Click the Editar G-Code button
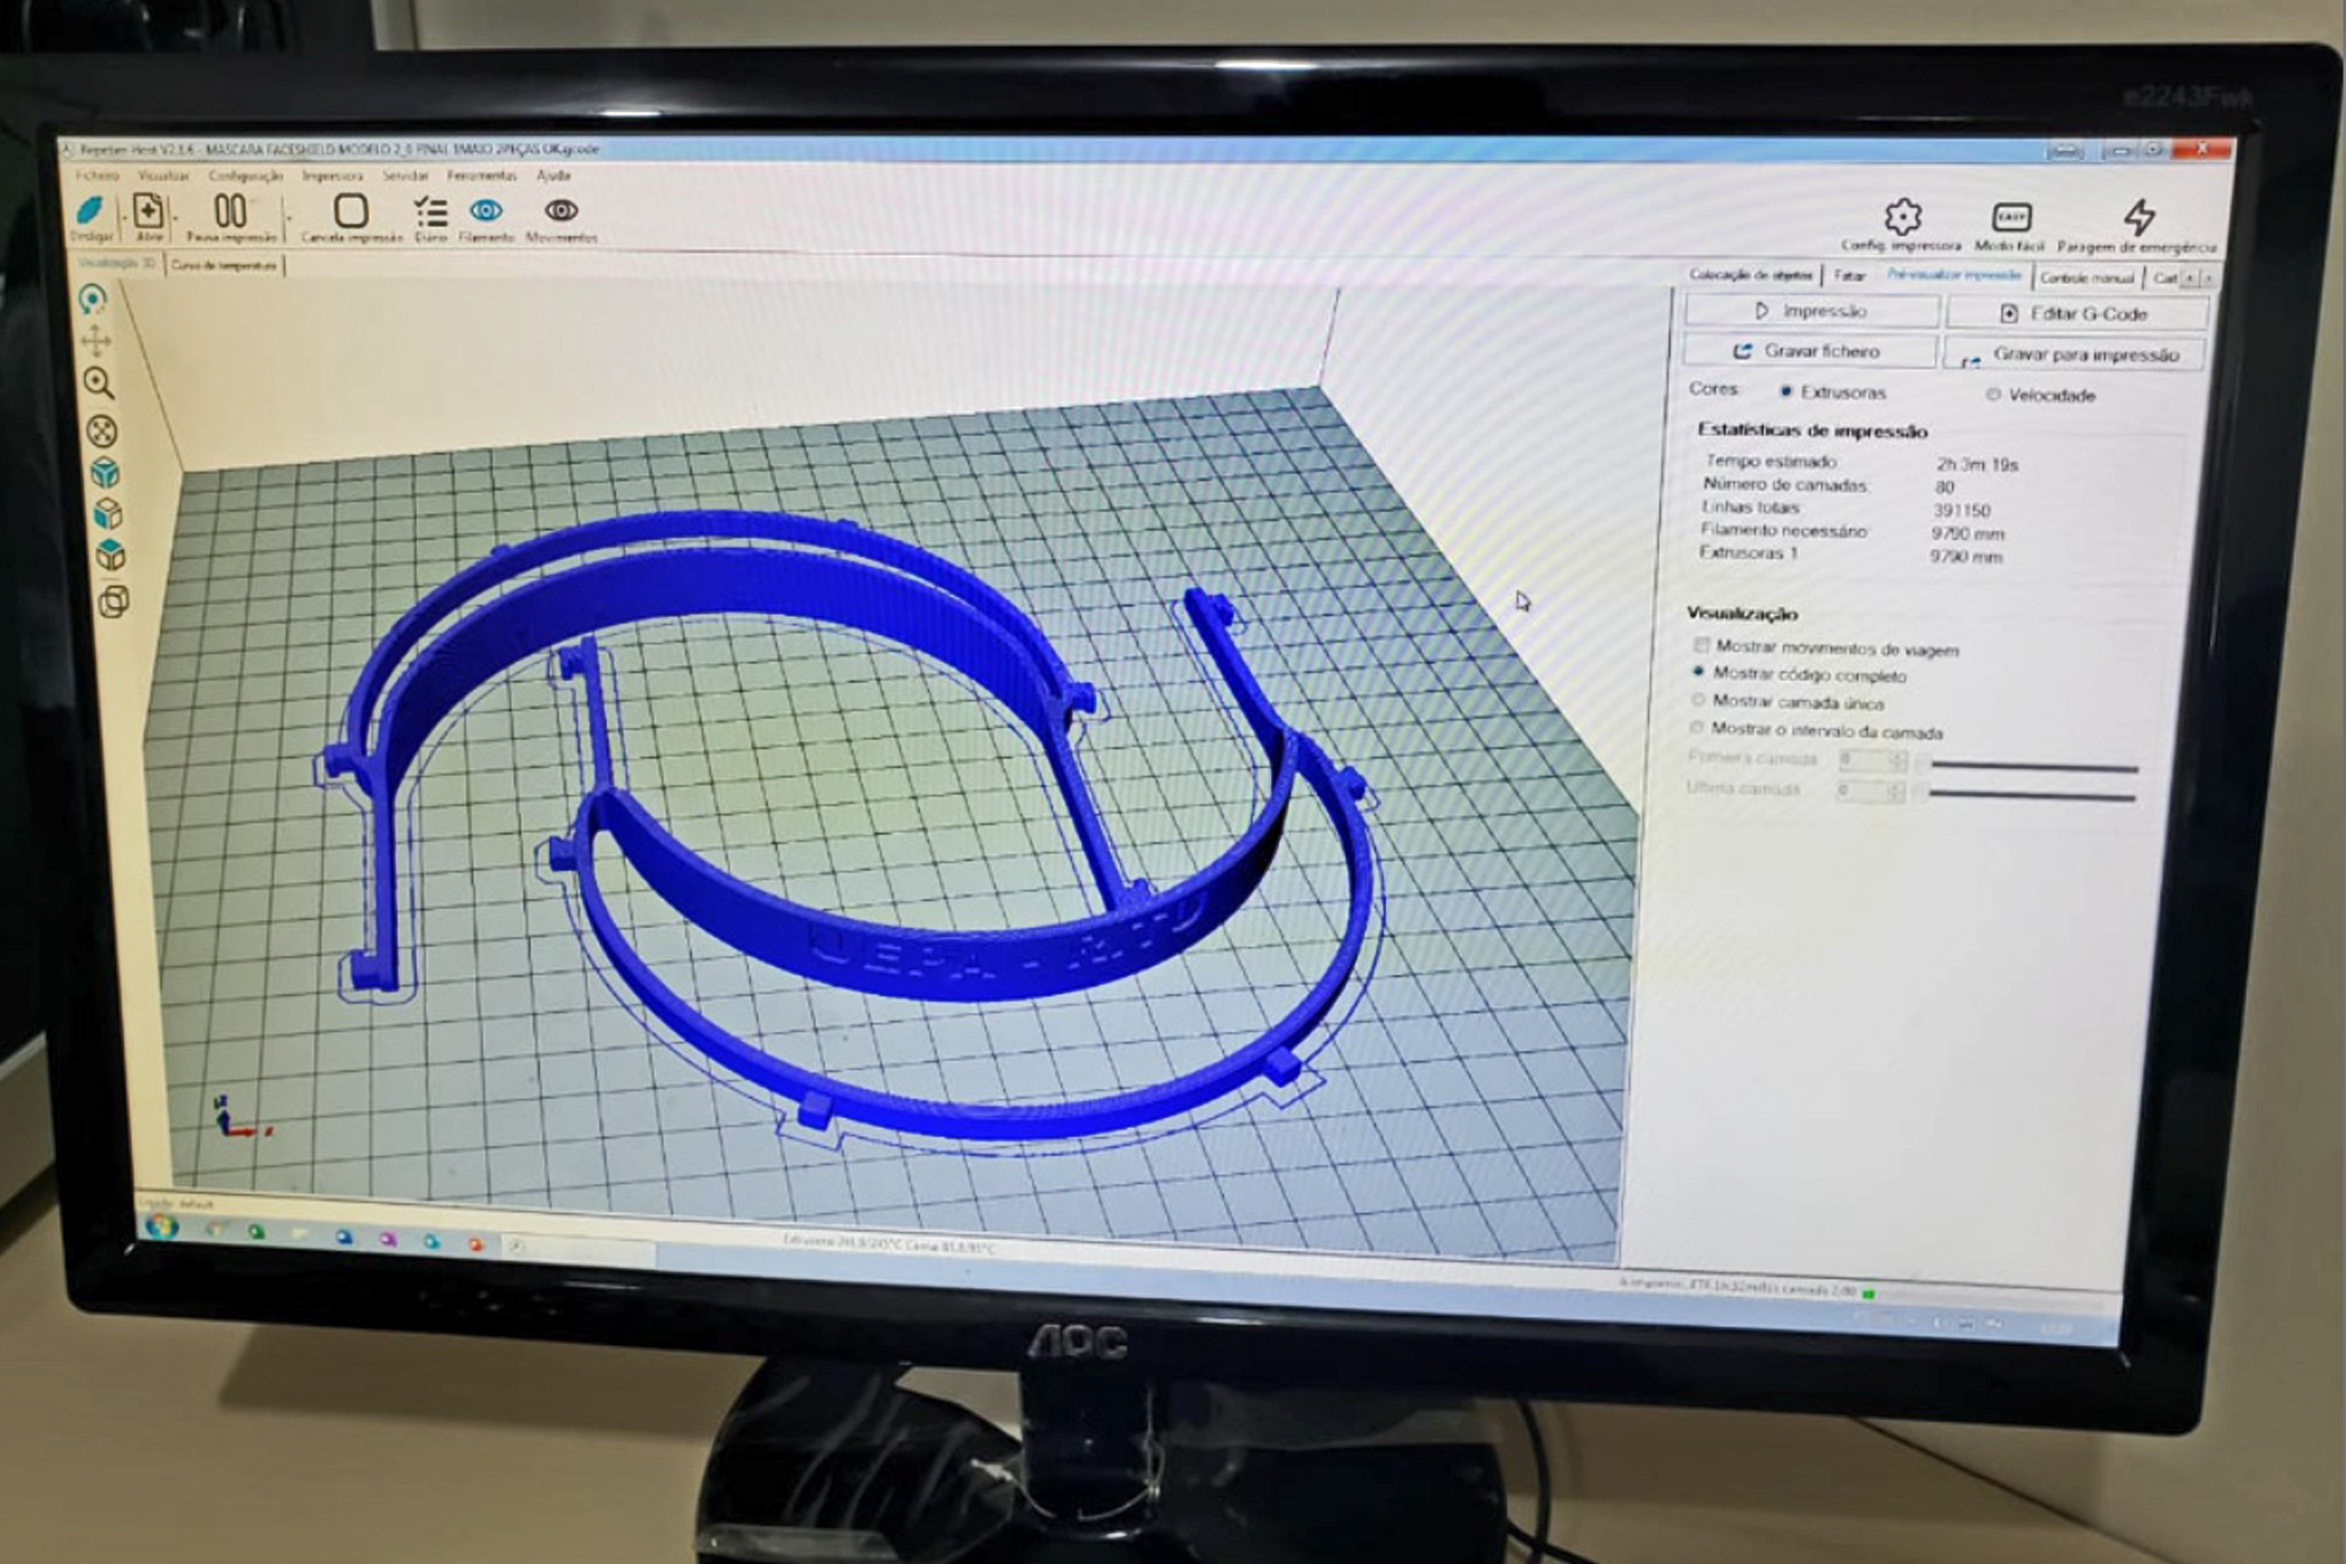Screen dimensions: 2346x1564 pos(2077,315)
